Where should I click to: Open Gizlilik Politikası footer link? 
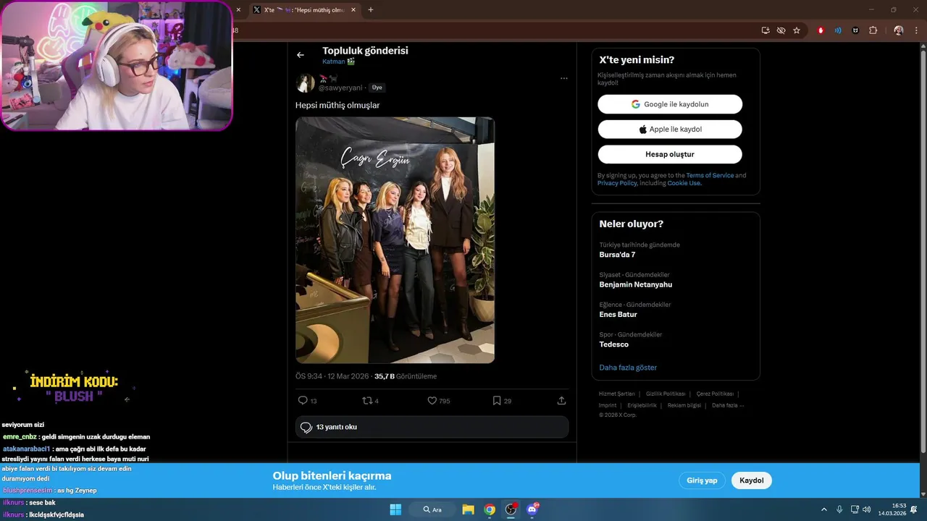tap(666, 394)
